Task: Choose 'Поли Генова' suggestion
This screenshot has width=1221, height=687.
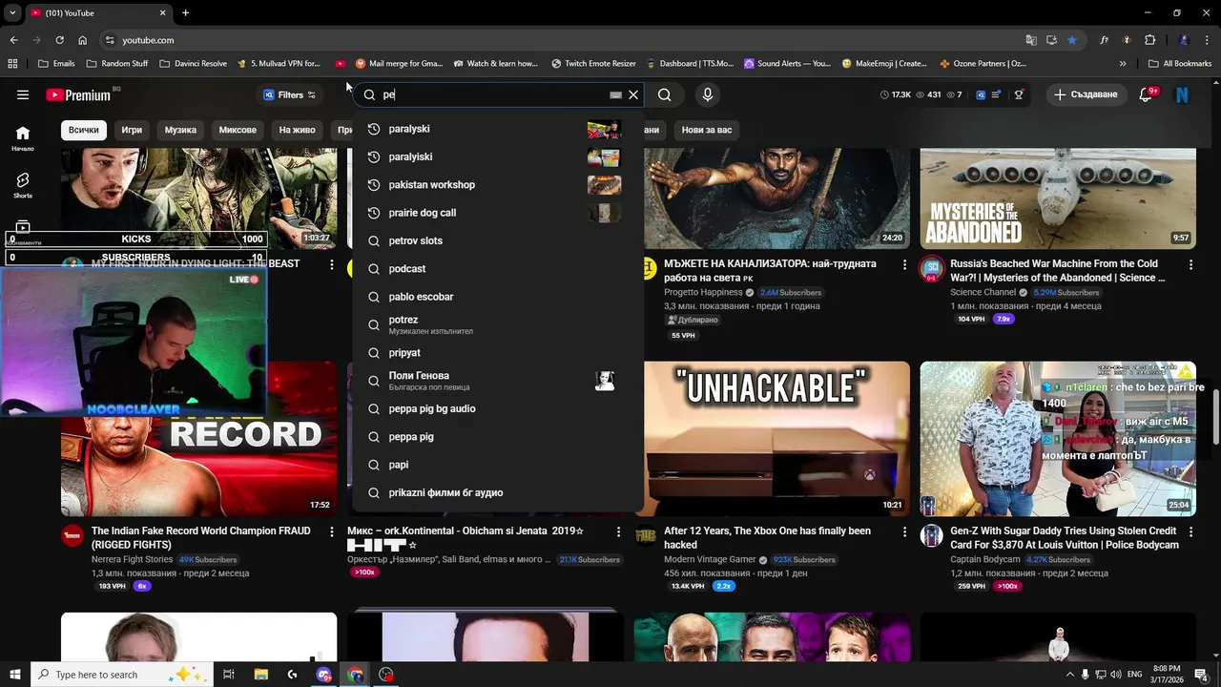Action: point(499,381)
